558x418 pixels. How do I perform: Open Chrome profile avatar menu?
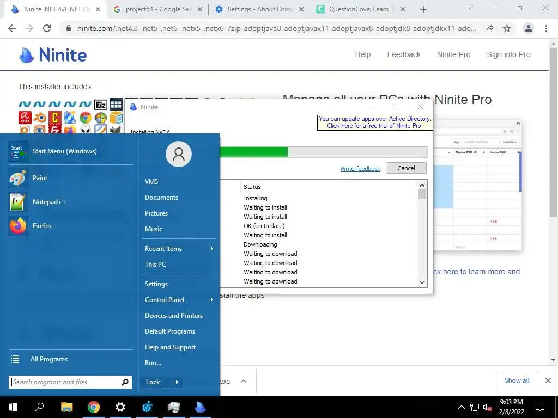529,28
